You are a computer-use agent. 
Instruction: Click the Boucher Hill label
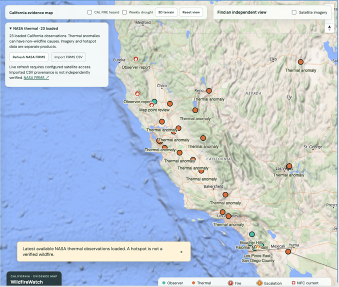coord(251,242)
